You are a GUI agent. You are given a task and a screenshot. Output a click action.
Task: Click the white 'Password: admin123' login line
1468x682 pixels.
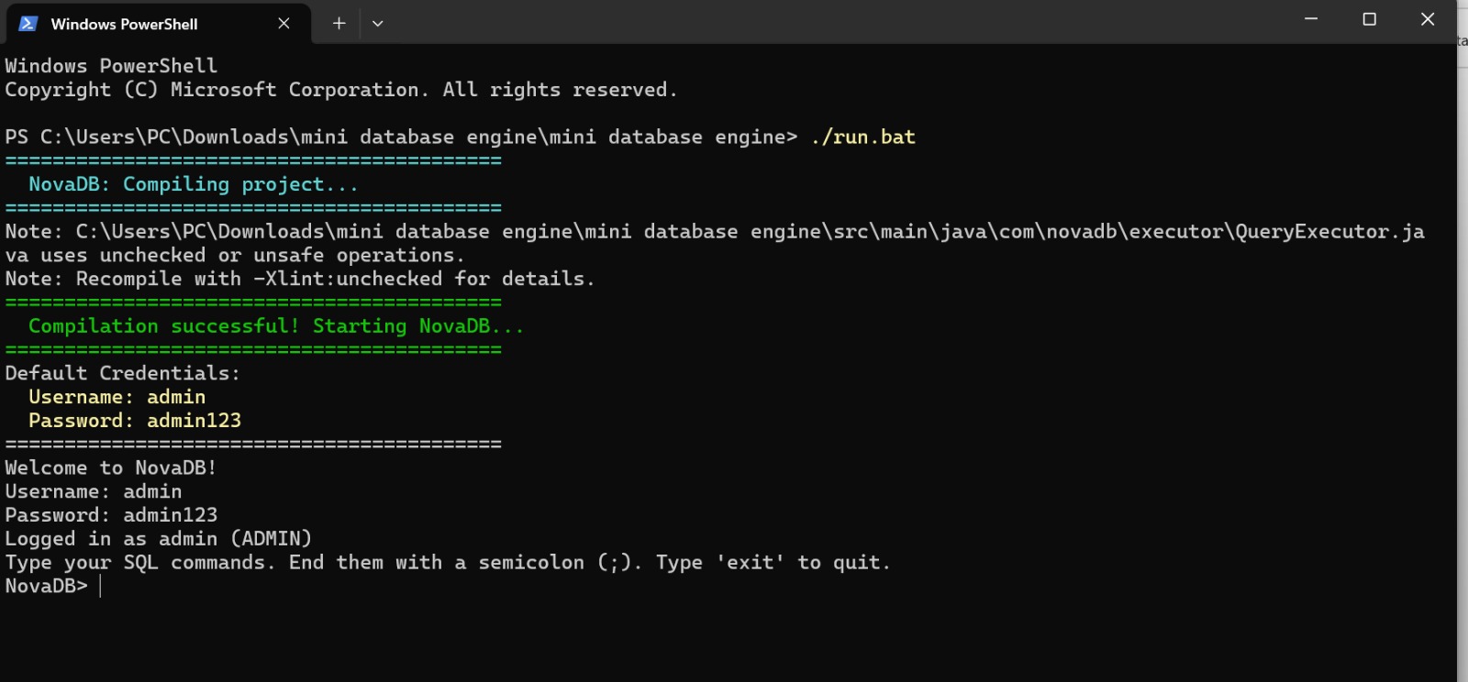111,515
